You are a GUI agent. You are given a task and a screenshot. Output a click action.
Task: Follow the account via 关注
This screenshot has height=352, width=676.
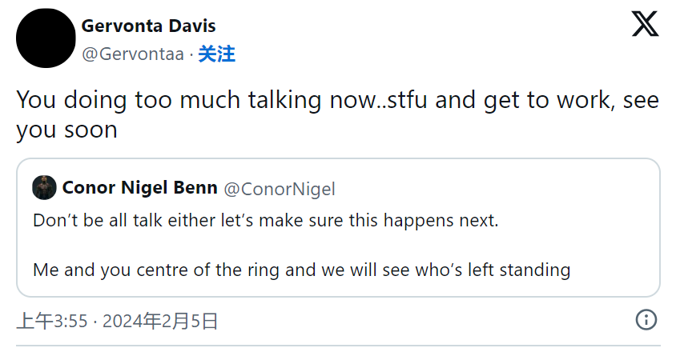[216, 54]
